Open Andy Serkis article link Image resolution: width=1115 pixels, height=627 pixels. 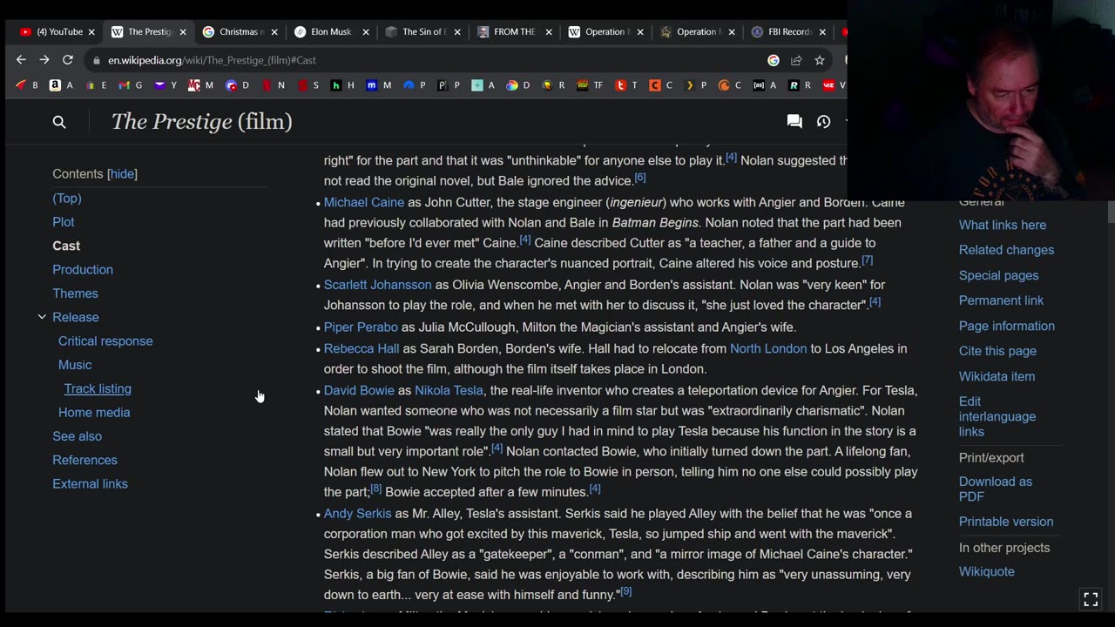[357, 514]
